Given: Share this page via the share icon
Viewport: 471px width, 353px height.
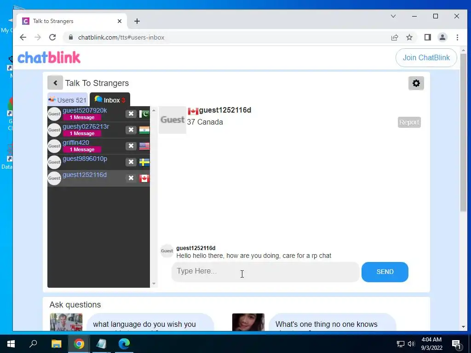Looking at the screenshot, I should pyautogui.click(x=394, y=37).
